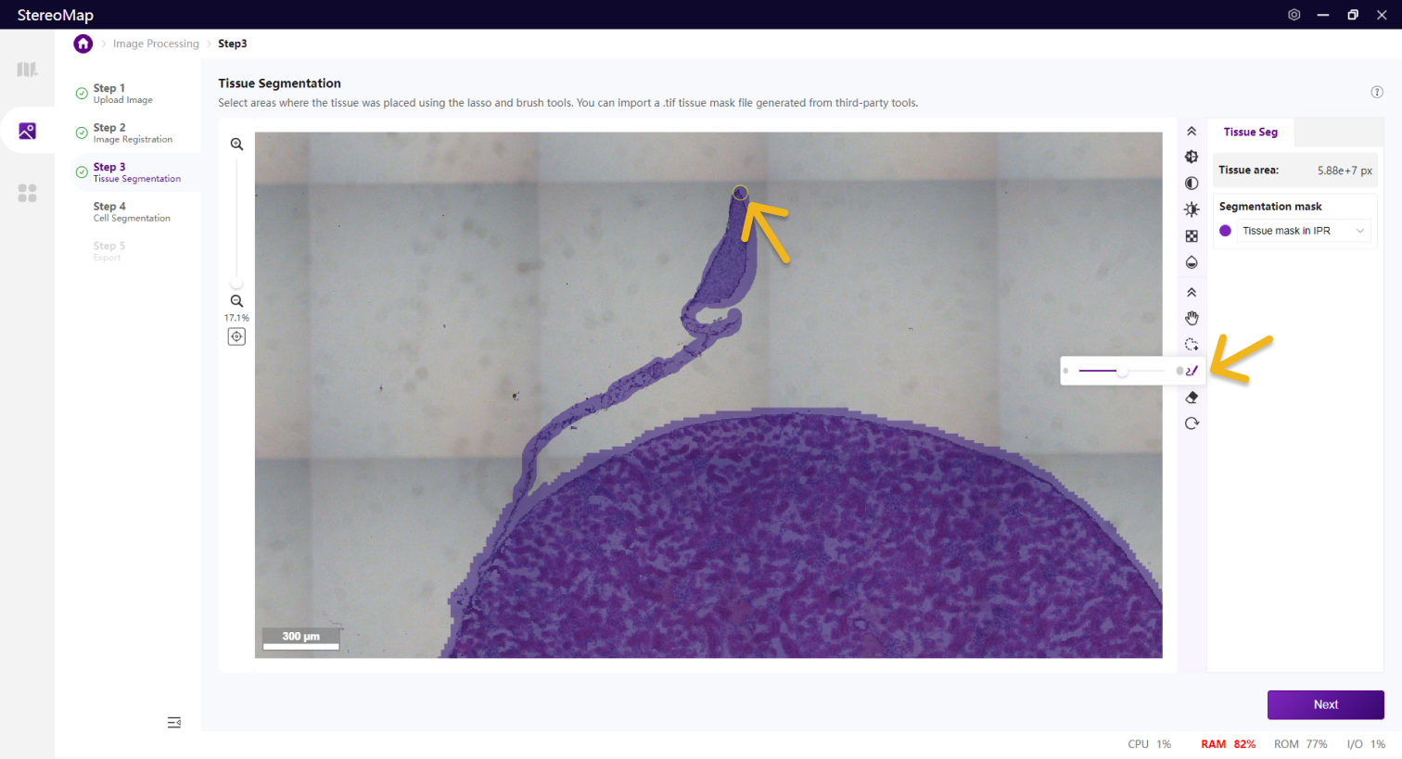
Task: Click the Next button
Action: (x=1325, y=704)
